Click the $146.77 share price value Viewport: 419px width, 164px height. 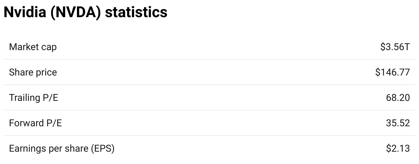(x=393, y=72)
